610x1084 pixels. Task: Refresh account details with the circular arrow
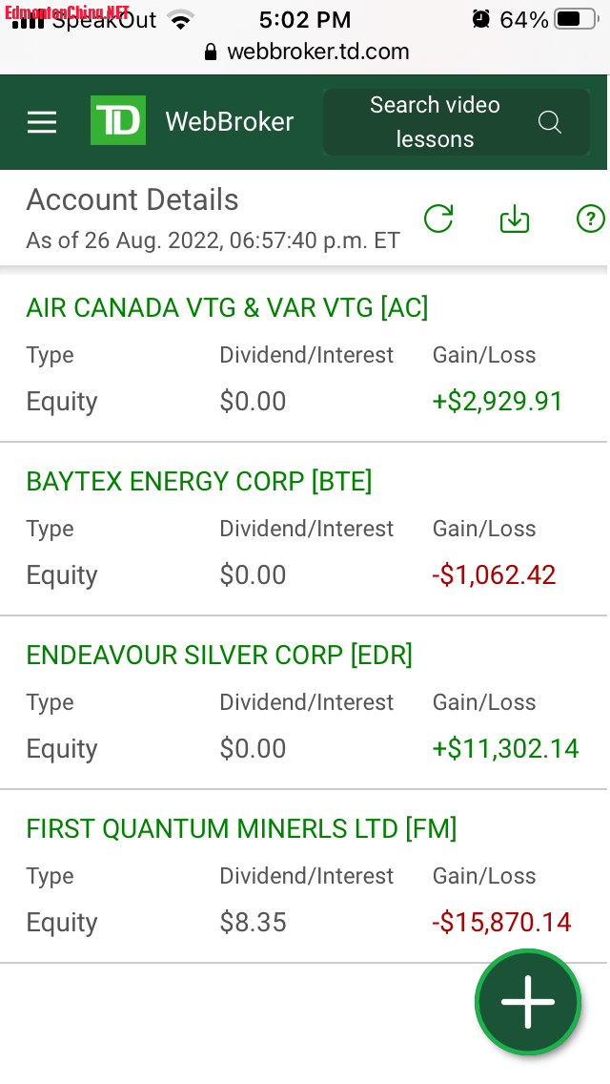[x=438, y=219]
